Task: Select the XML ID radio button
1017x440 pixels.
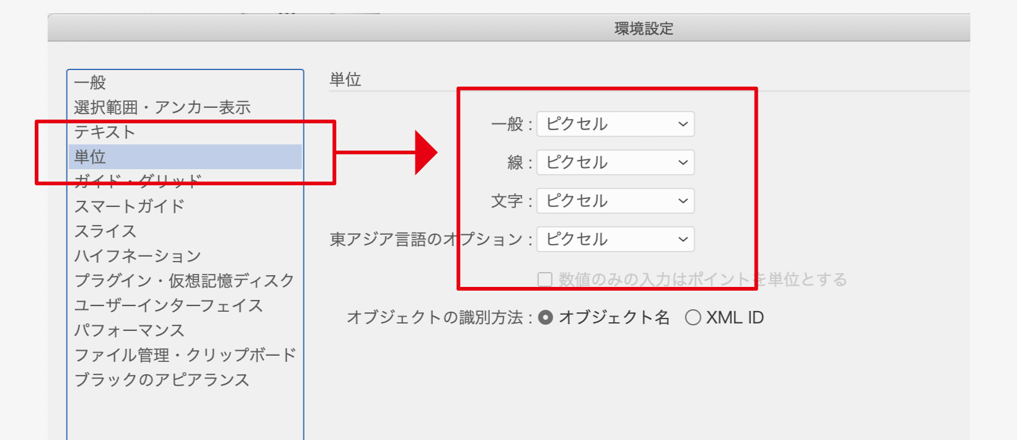Action: (693, 317)
